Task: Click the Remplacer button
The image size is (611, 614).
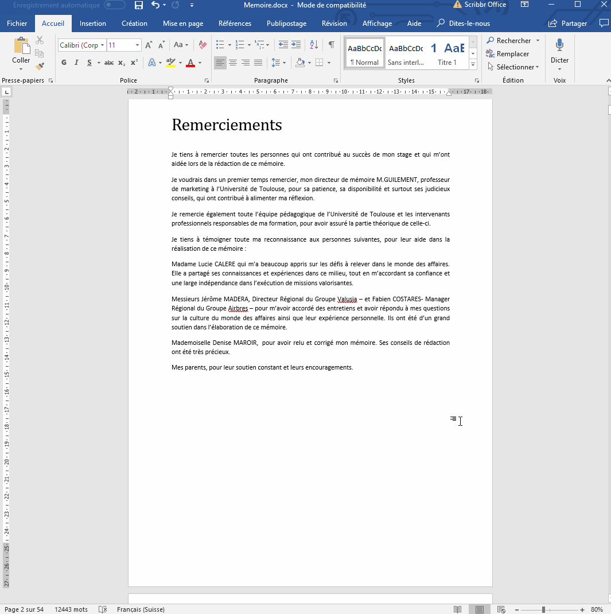Action: coord(508,53)
